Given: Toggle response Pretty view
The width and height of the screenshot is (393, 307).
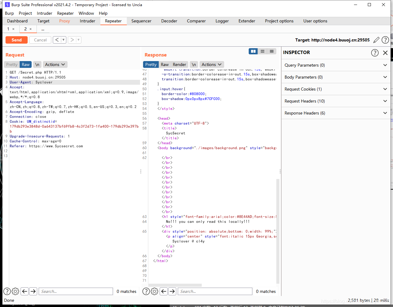Looking at the screenshot, I should pos(151,64).
